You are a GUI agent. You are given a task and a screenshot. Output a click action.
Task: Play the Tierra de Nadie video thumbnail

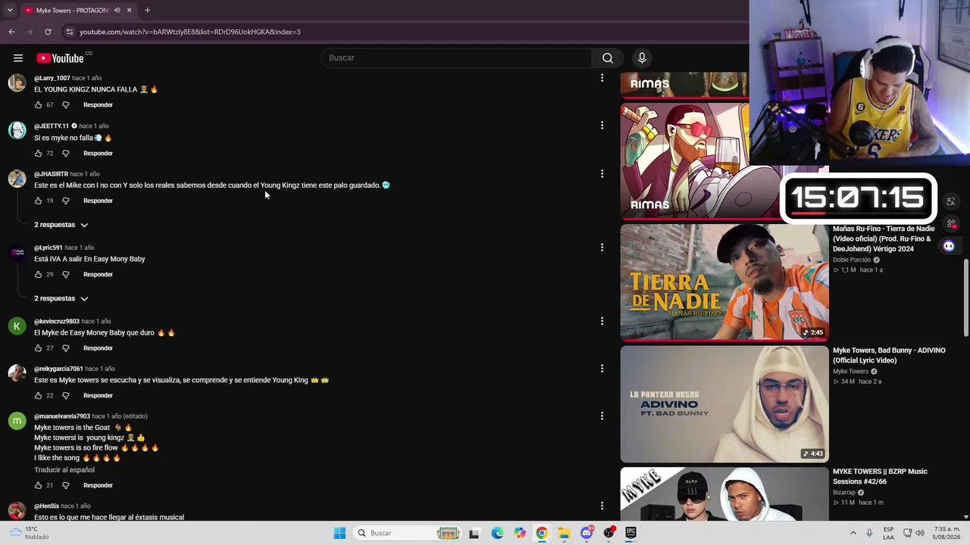[724, 282]
